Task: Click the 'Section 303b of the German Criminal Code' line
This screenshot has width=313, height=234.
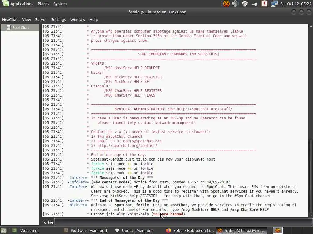Action: pos(169,36)
